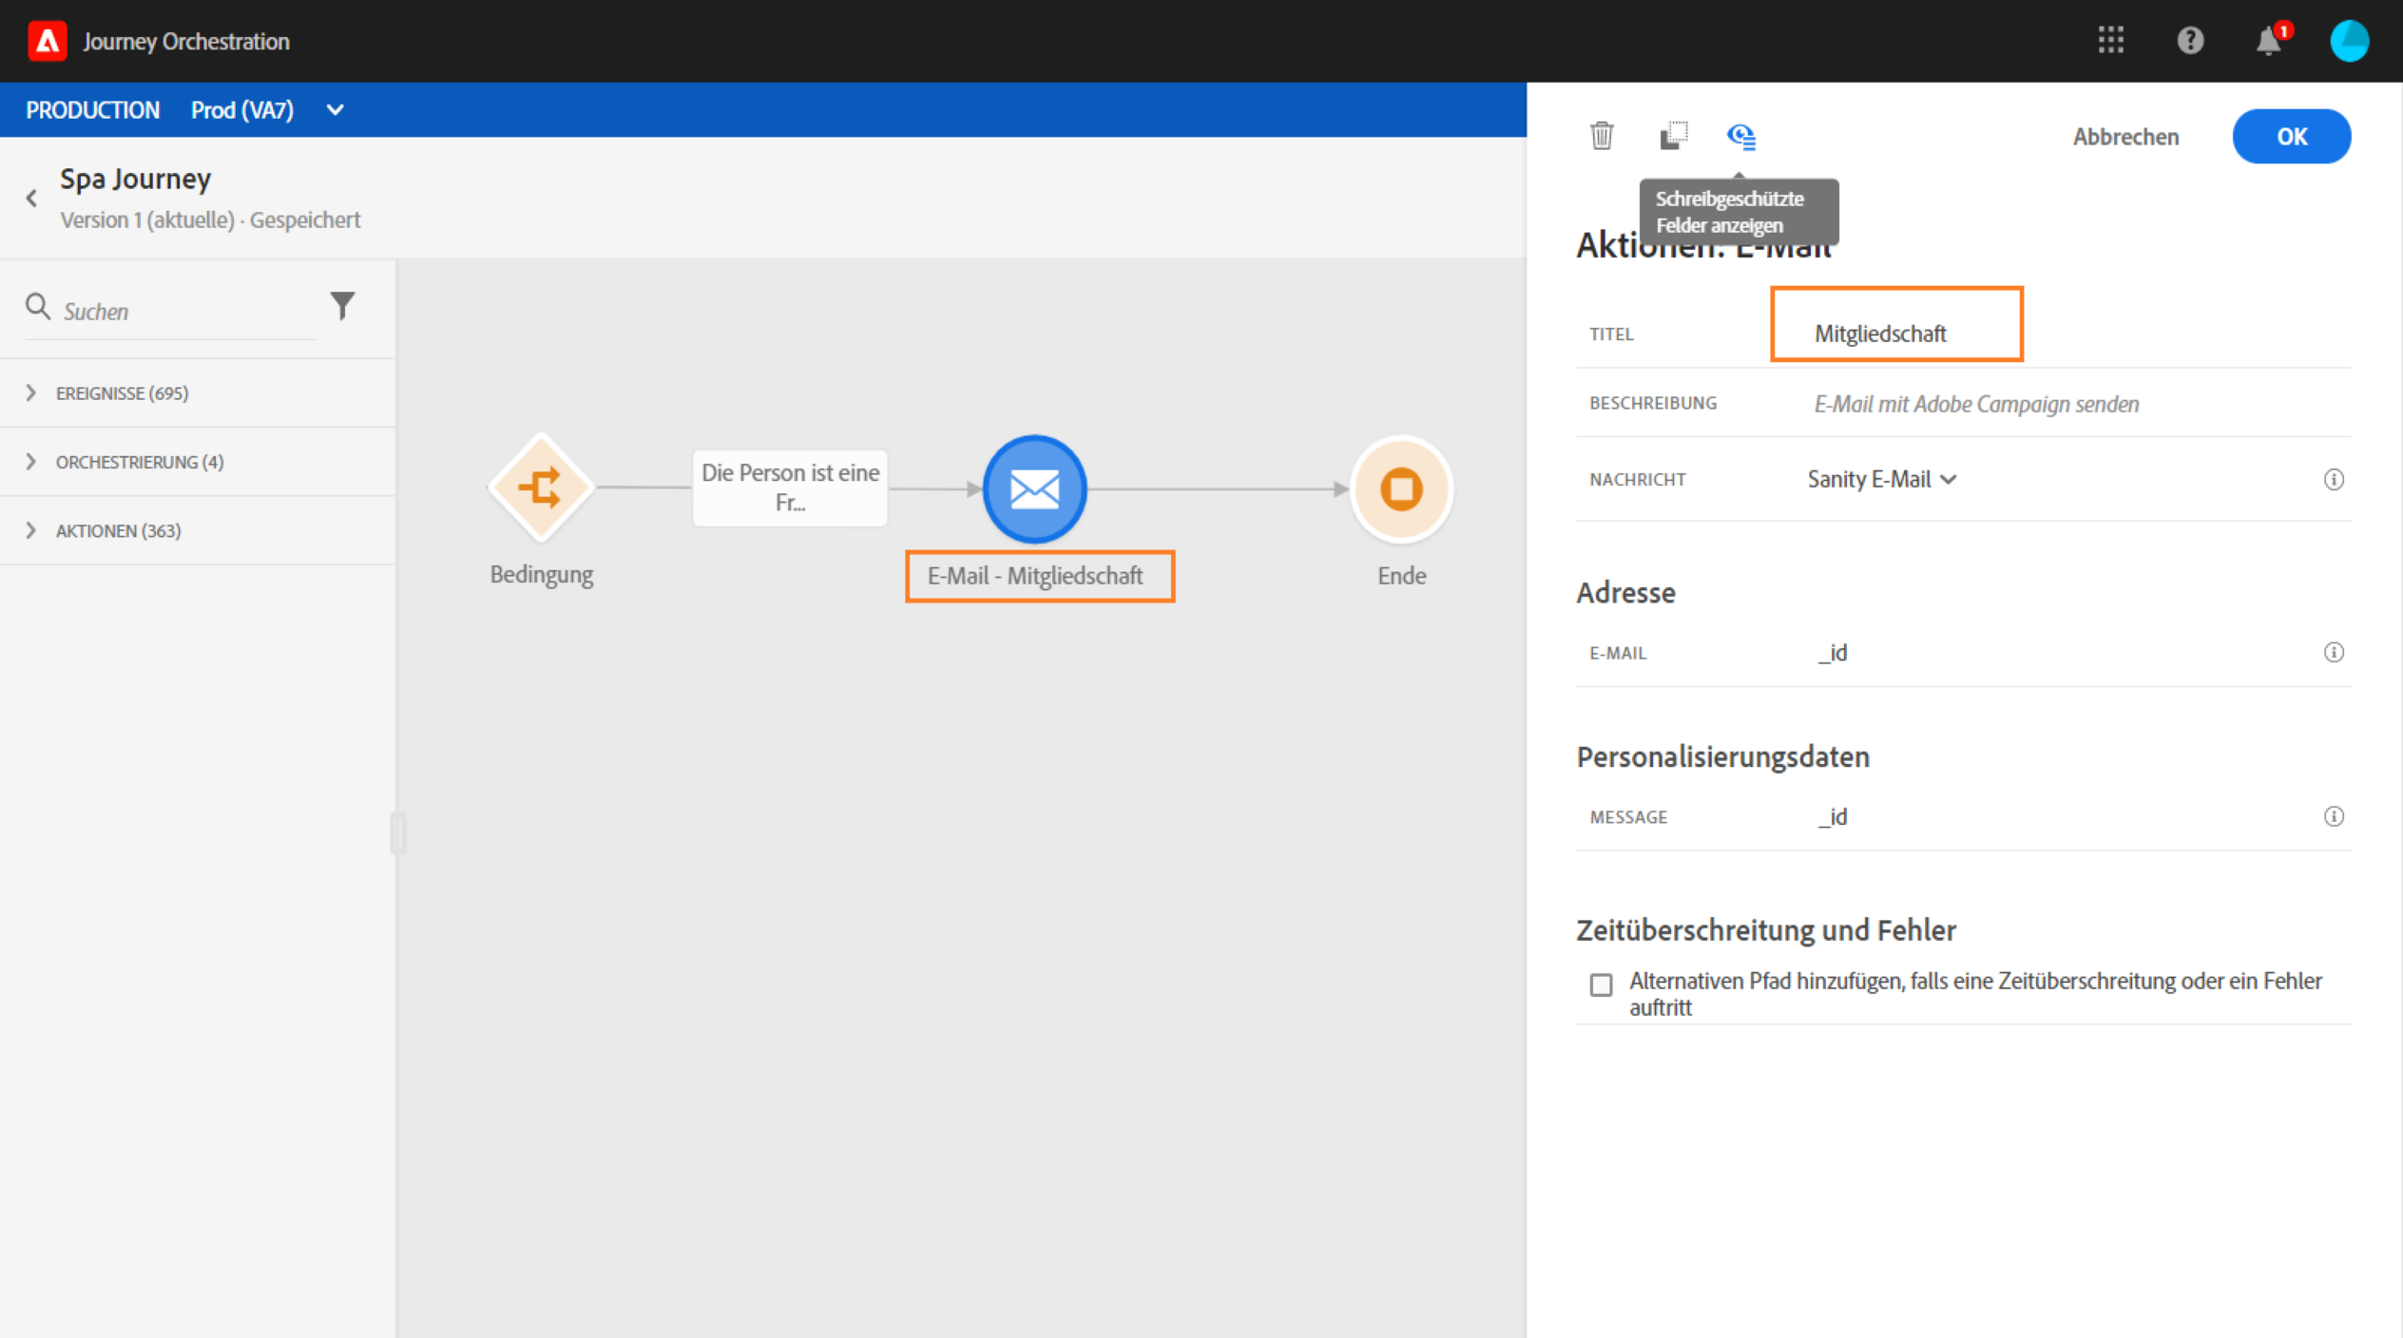This screenshot has width=2403, height=1338.
Task: Click the filter funnel icon
Action: pos(342,305)
